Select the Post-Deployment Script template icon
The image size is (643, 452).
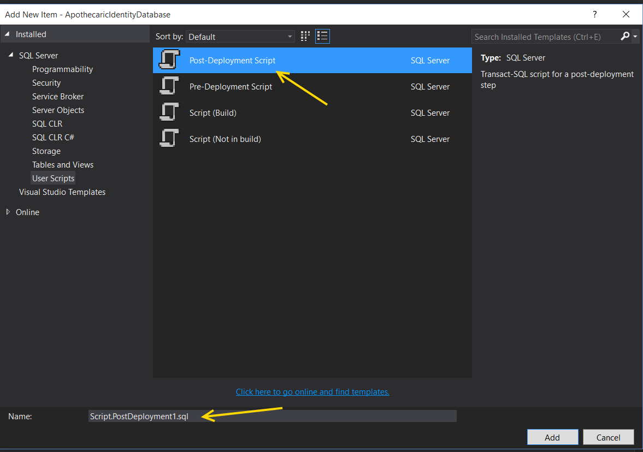point(169,60)
